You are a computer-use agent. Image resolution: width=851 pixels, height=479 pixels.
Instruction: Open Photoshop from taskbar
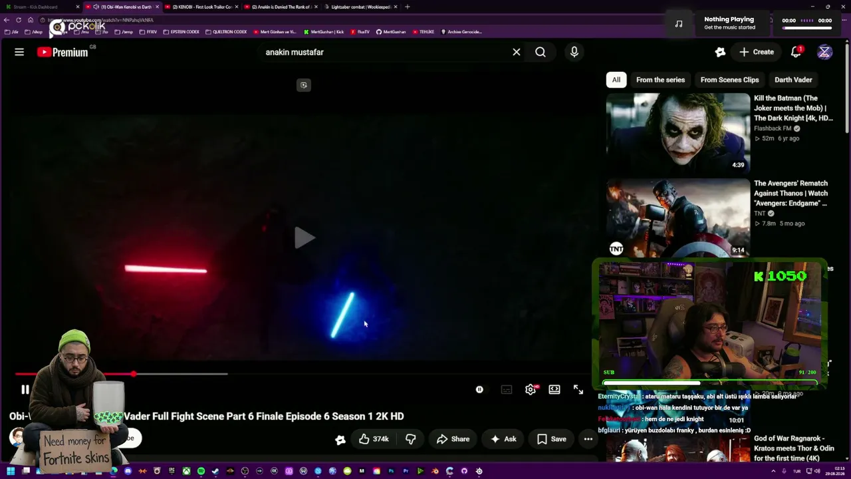coord(391,471)
